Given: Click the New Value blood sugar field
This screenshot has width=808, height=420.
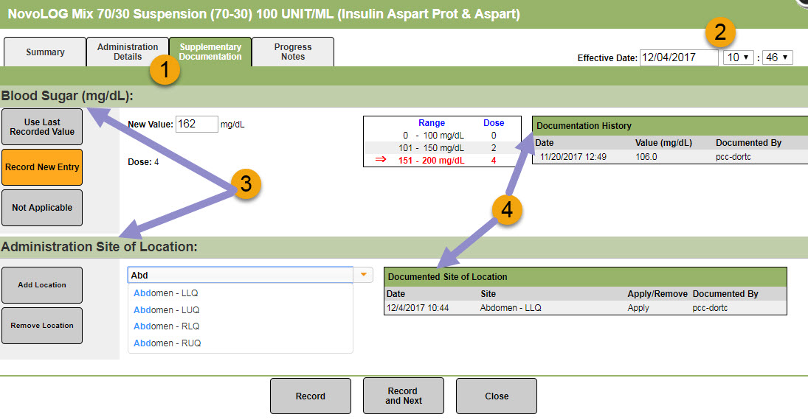Looking at the screenshot, I should click(x=197, y=124).
